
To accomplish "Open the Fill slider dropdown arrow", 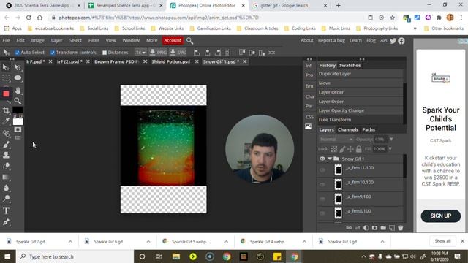I will 390,149.
